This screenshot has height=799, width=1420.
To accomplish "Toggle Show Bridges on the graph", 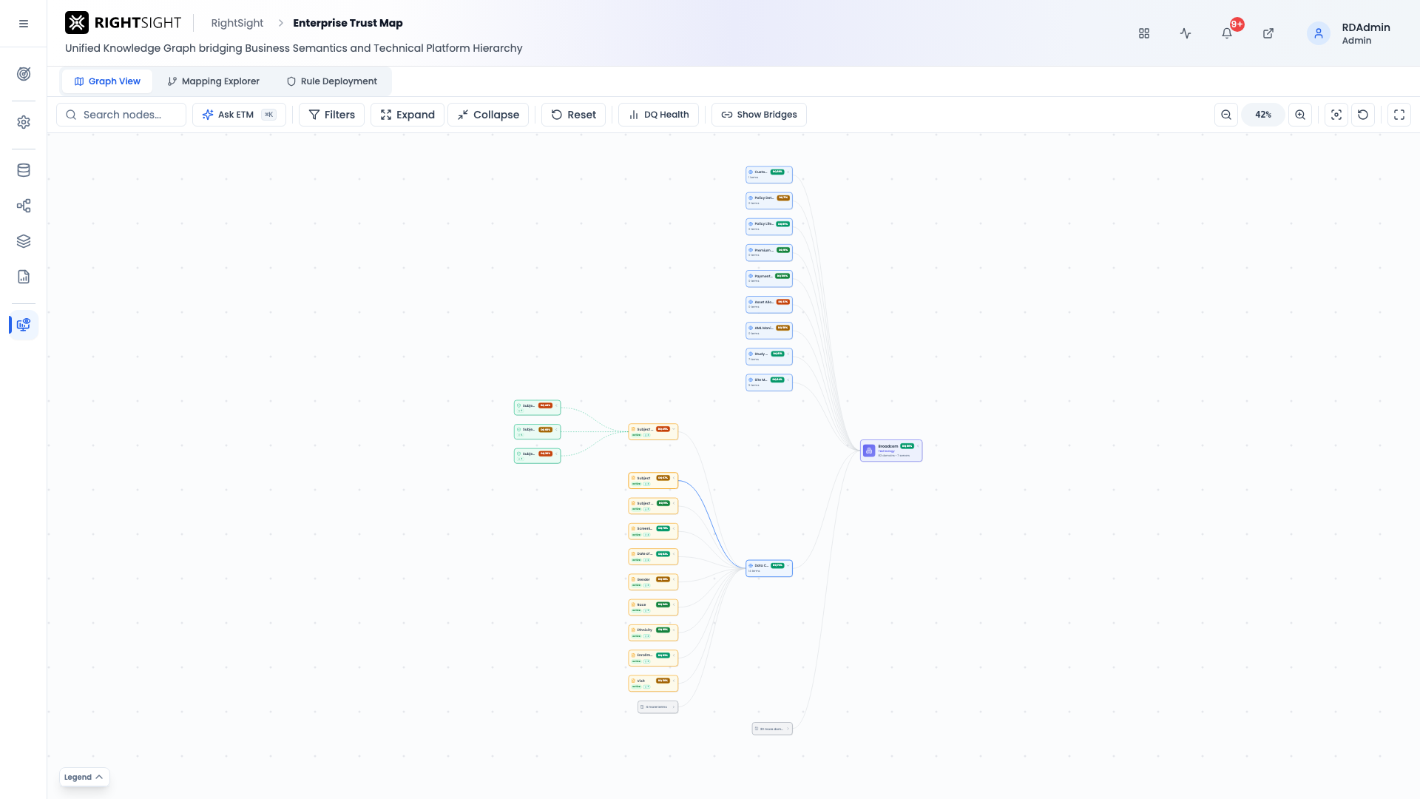I will click(759, 115).
